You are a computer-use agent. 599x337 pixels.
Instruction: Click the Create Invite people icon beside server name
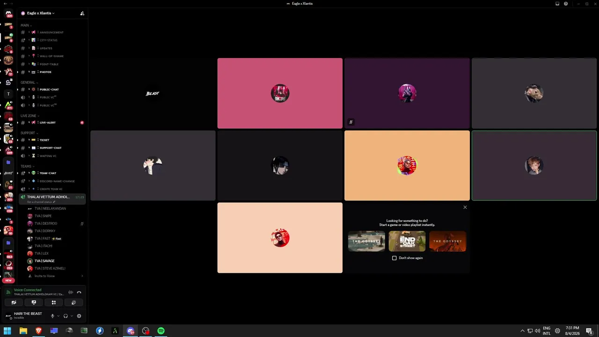[x=82, y=13]
